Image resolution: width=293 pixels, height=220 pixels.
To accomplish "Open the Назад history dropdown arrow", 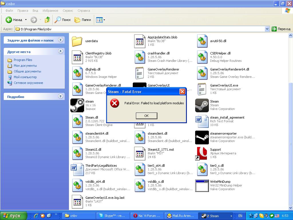I will 26,20.
